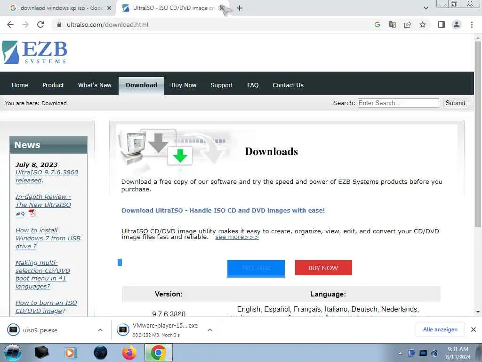Reload the current page

pos(40,25)
